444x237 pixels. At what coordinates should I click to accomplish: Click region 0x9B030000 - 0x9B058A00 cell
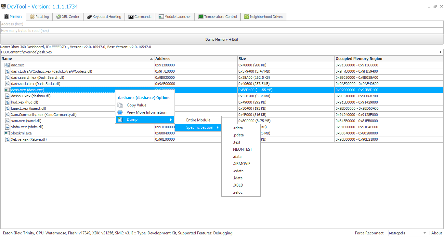[389, 77]
